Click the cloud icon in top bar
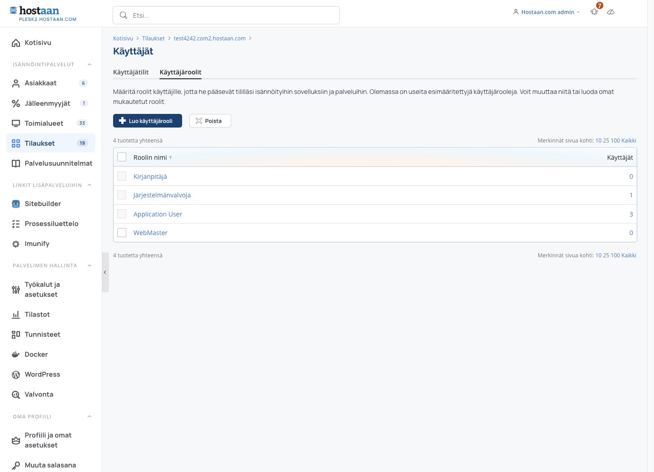The height and width of the screenshot is (472, 654). tap(611, 12)
